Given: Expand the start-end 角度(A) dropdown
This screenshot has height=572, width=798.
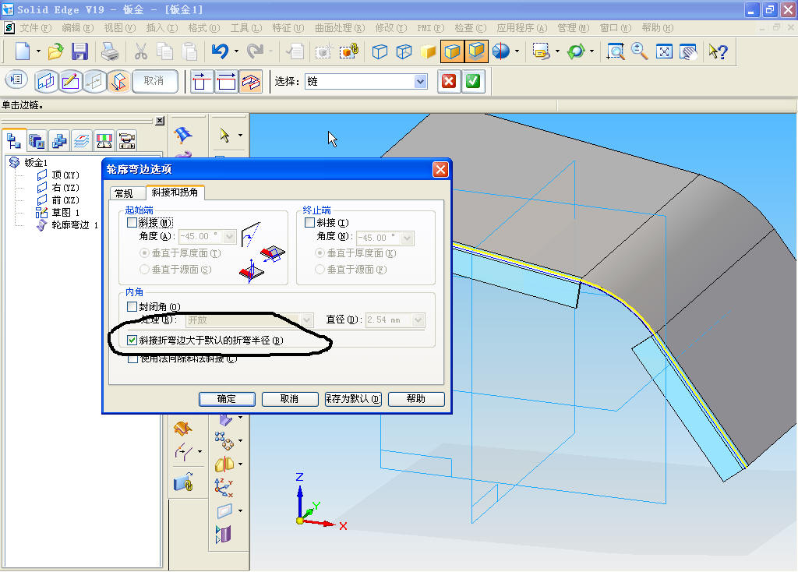Looking at the screenshot, I should 230,237.
